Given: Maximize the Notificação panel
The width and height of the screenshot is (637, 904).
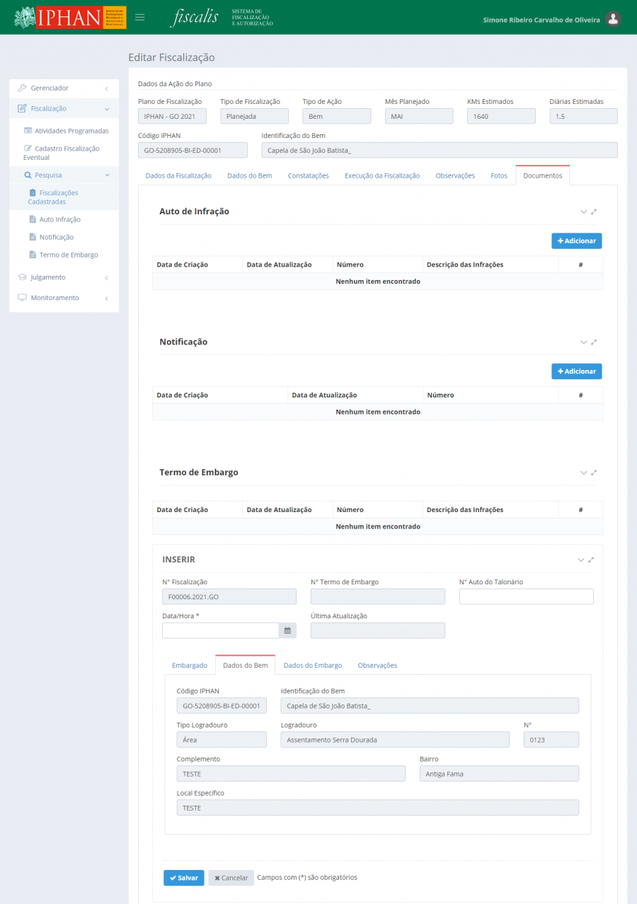Looking at the screenshot, I should (594, 342).
